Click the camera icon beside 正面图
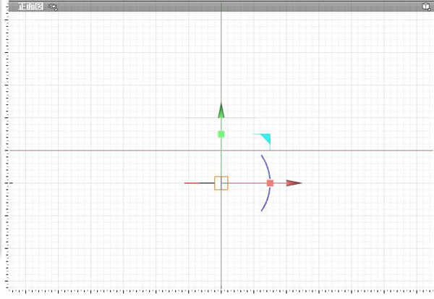The image size is (434, 299). 53,7
